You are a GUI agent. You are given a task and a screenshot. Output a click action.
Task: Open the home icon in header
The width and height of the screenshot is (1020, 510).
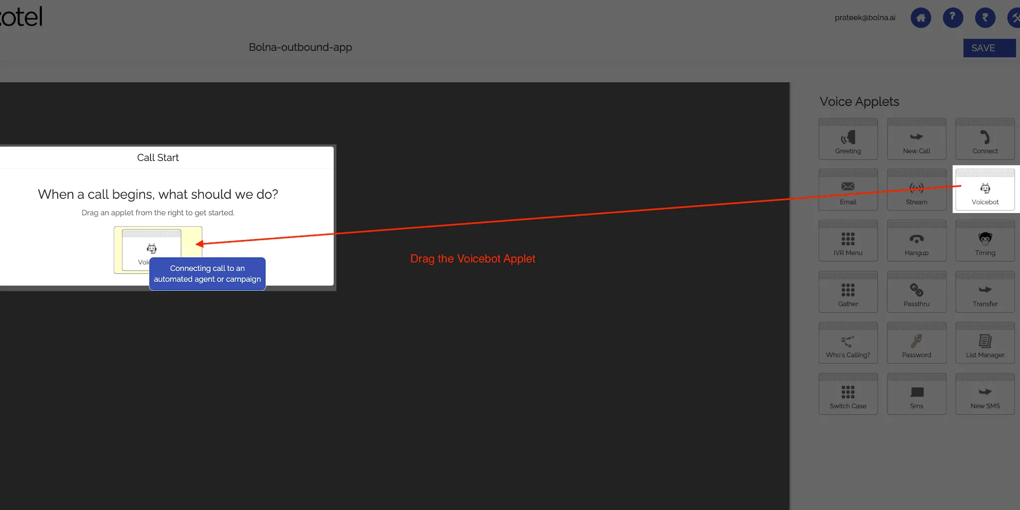[x=920, y=18]
